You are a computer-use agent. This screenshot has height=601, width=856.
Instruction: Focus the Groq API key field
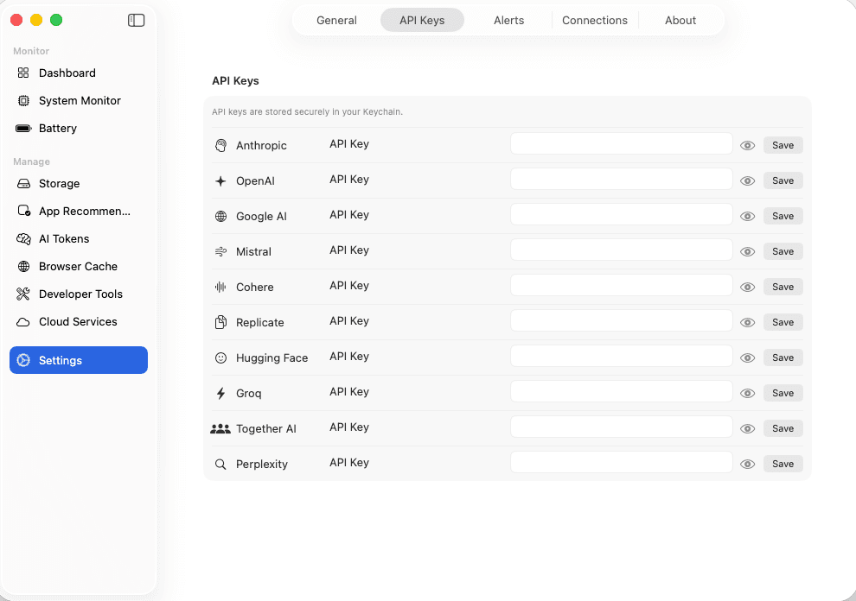tap(621, 391)
